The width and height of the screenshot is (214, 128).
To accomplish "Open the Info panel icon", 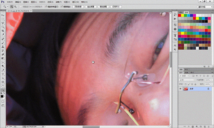I will (x=175, y=29).
